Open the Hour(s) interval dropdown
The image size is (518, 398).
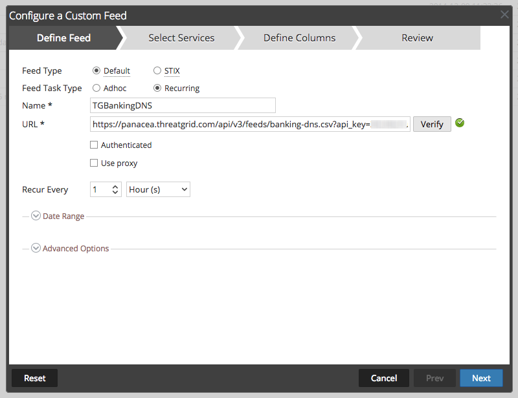point(158,189)
